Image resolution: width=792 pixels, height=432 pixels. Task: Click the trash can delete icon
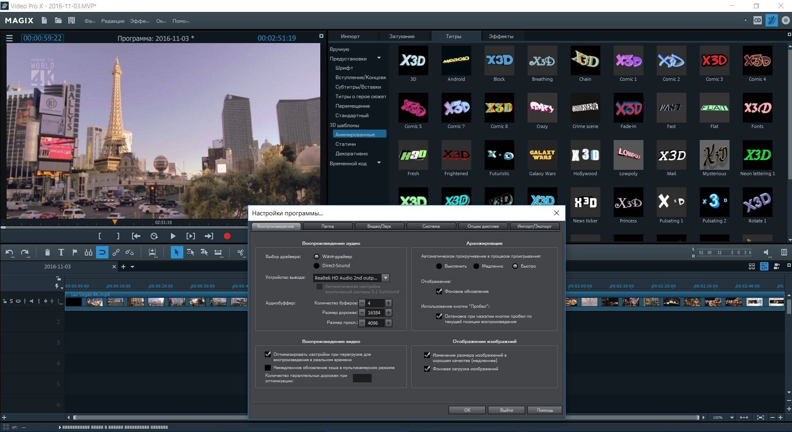point(47,252)
